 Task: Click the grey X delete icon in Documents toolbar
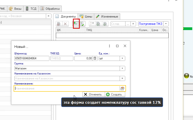coord(65,24)
